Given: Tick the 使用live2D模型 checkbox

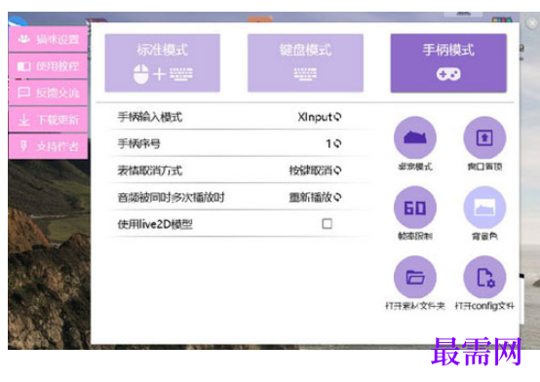Looking at the screenshot, I should click(327, 224).
